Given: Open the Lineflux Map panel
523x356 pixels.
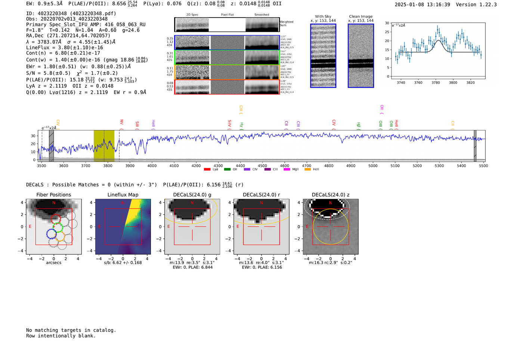Looking at the screenshot, I should point(123,226).
